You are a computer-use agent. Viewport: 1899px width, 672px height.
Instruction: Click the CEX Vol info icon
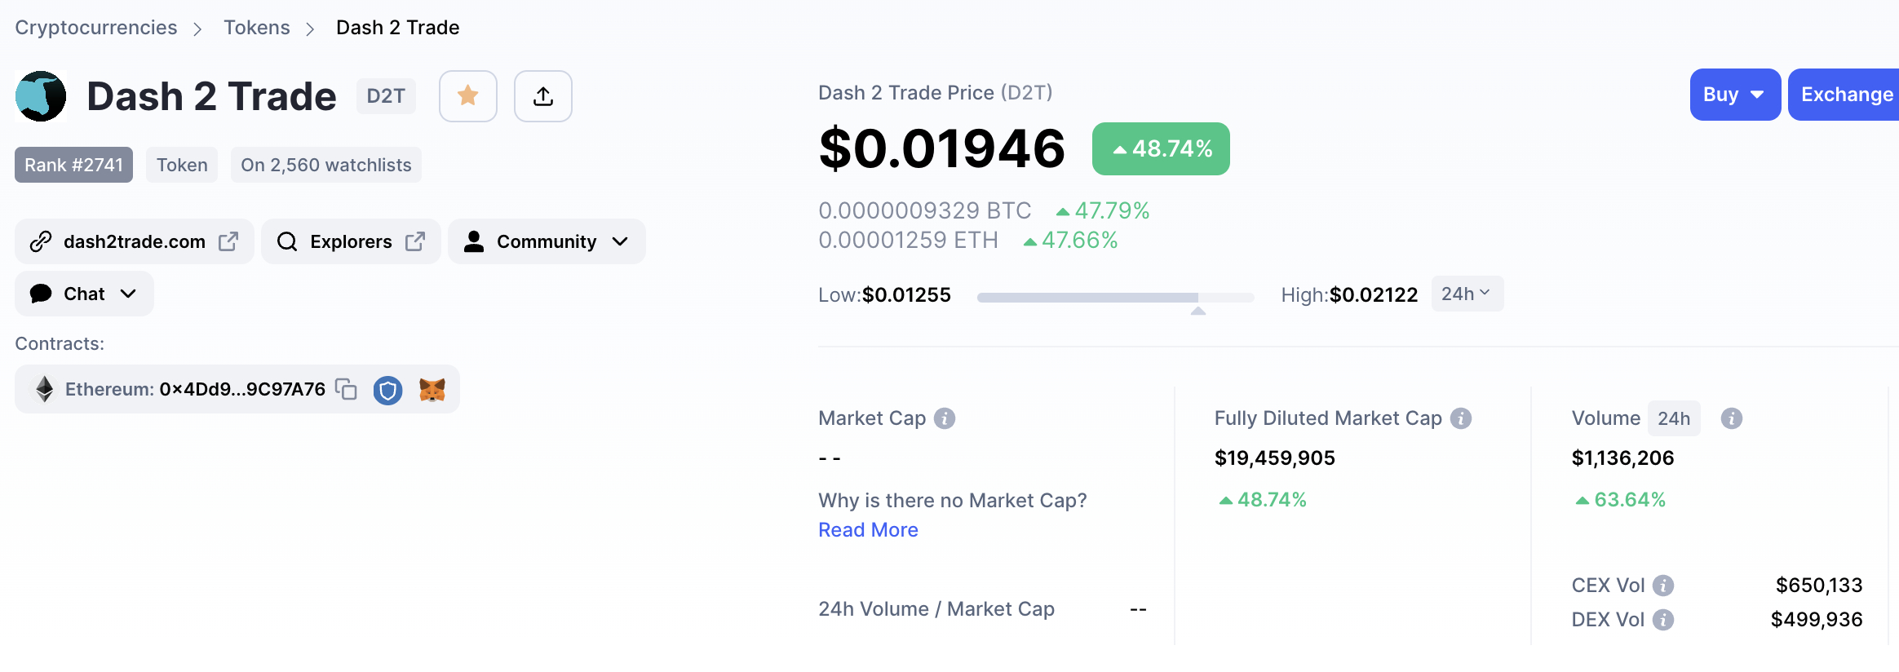(1663, 586)
